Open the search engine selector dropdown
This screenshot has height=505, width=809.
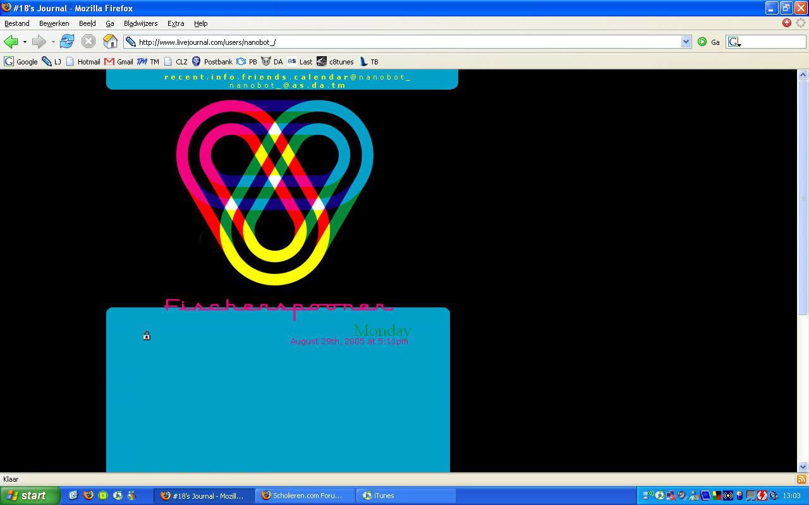coord(734,42)
